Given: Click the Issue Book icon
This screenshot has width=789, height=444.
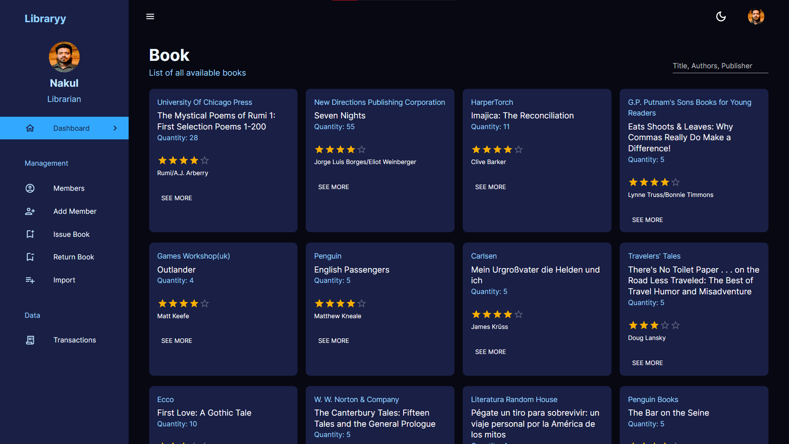Looking at the screenshot, I should (30, 234).
